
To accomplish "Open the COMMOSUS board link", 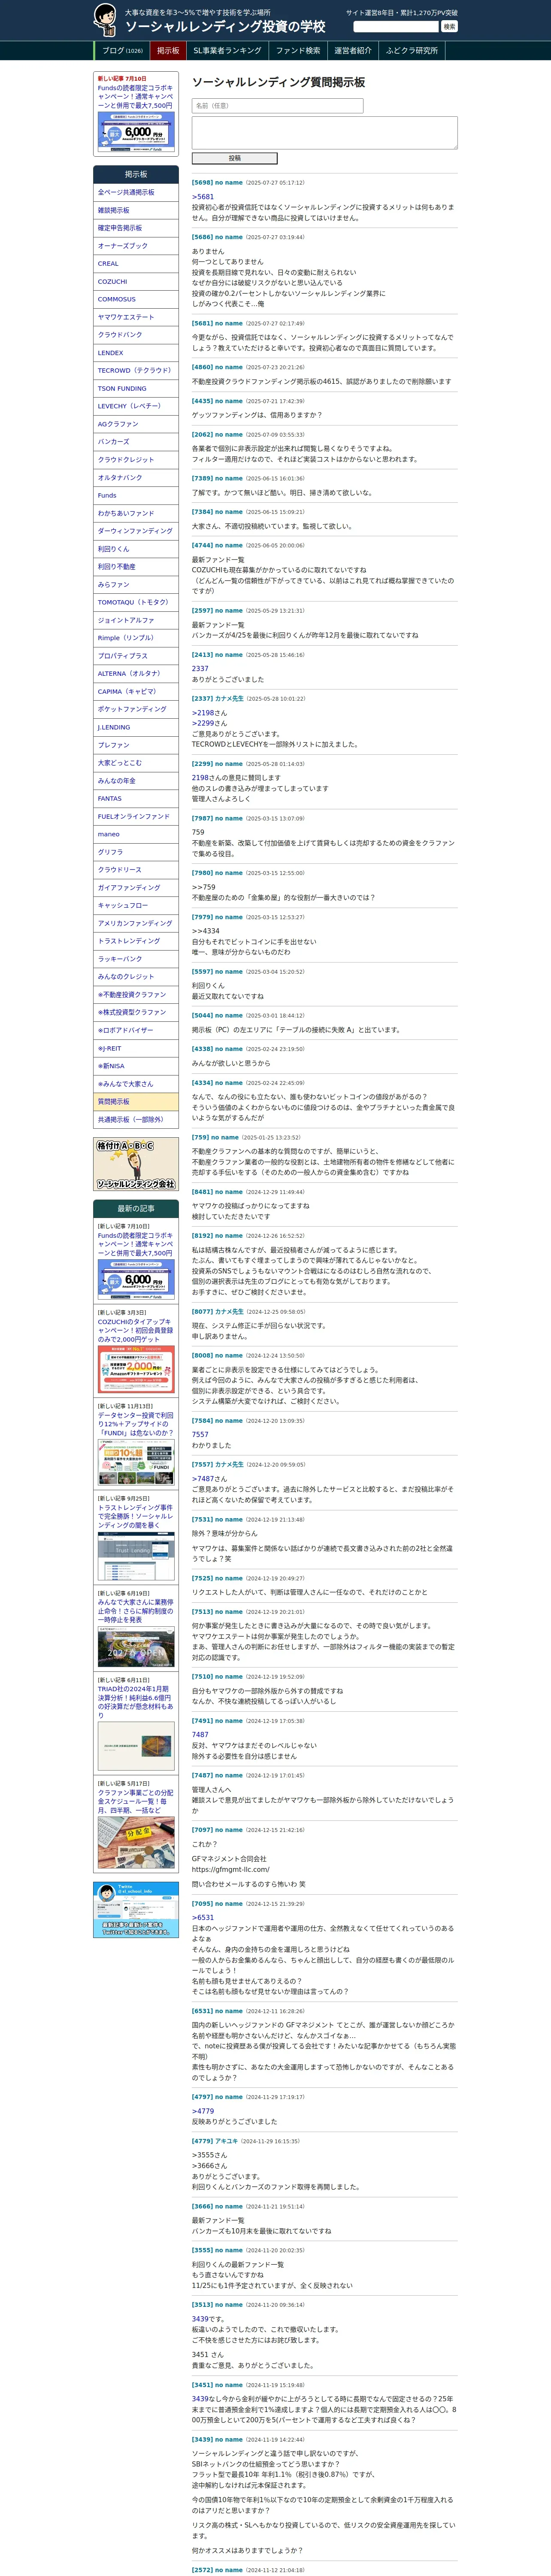I will click(x=136, y=299).
